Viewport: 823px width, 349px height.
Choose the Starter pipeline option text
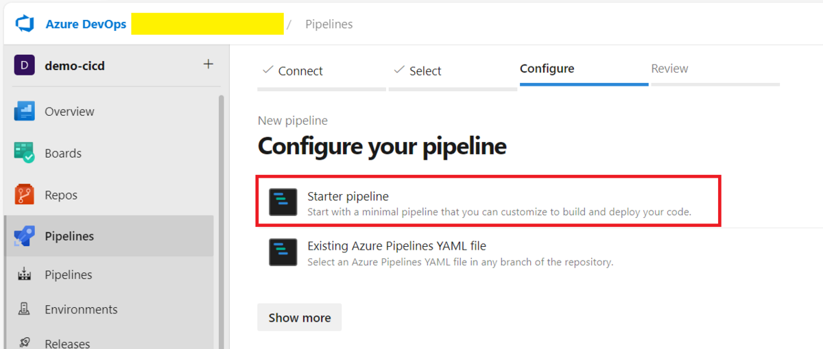pyautogui.click(x=348, y=196)
